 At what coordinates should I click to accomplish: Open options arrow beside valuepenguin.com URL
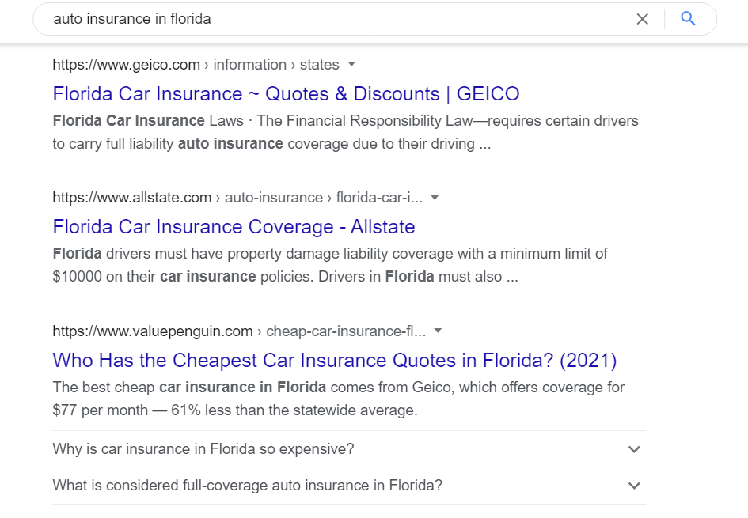[x=438, y=331]
